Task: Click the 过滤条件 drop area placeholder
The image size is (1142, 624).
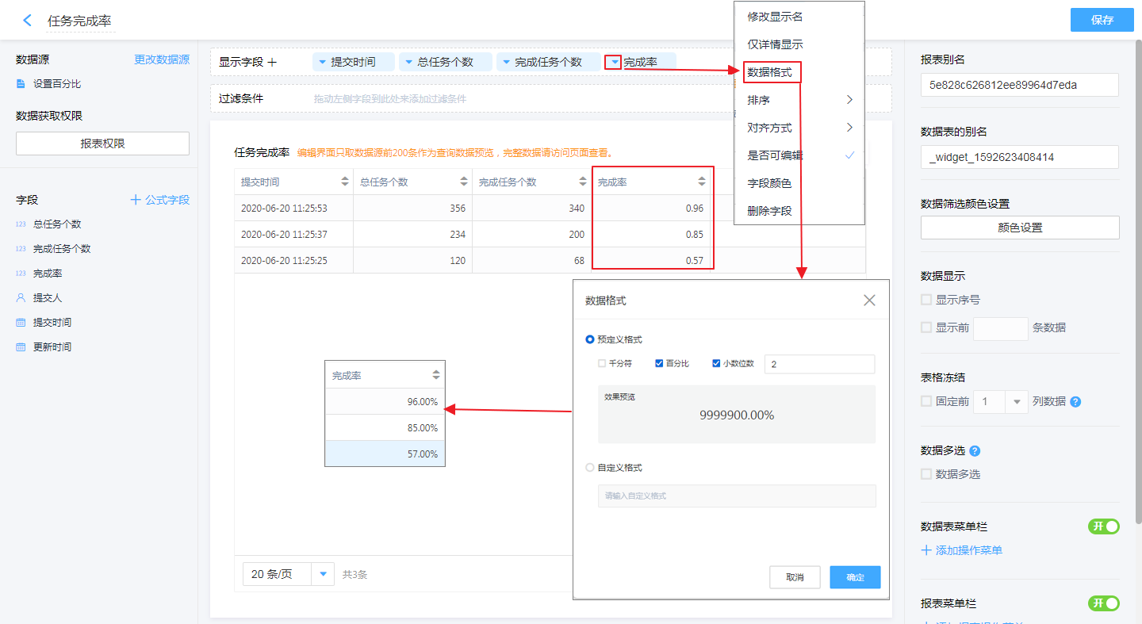Action: point(390,99)
